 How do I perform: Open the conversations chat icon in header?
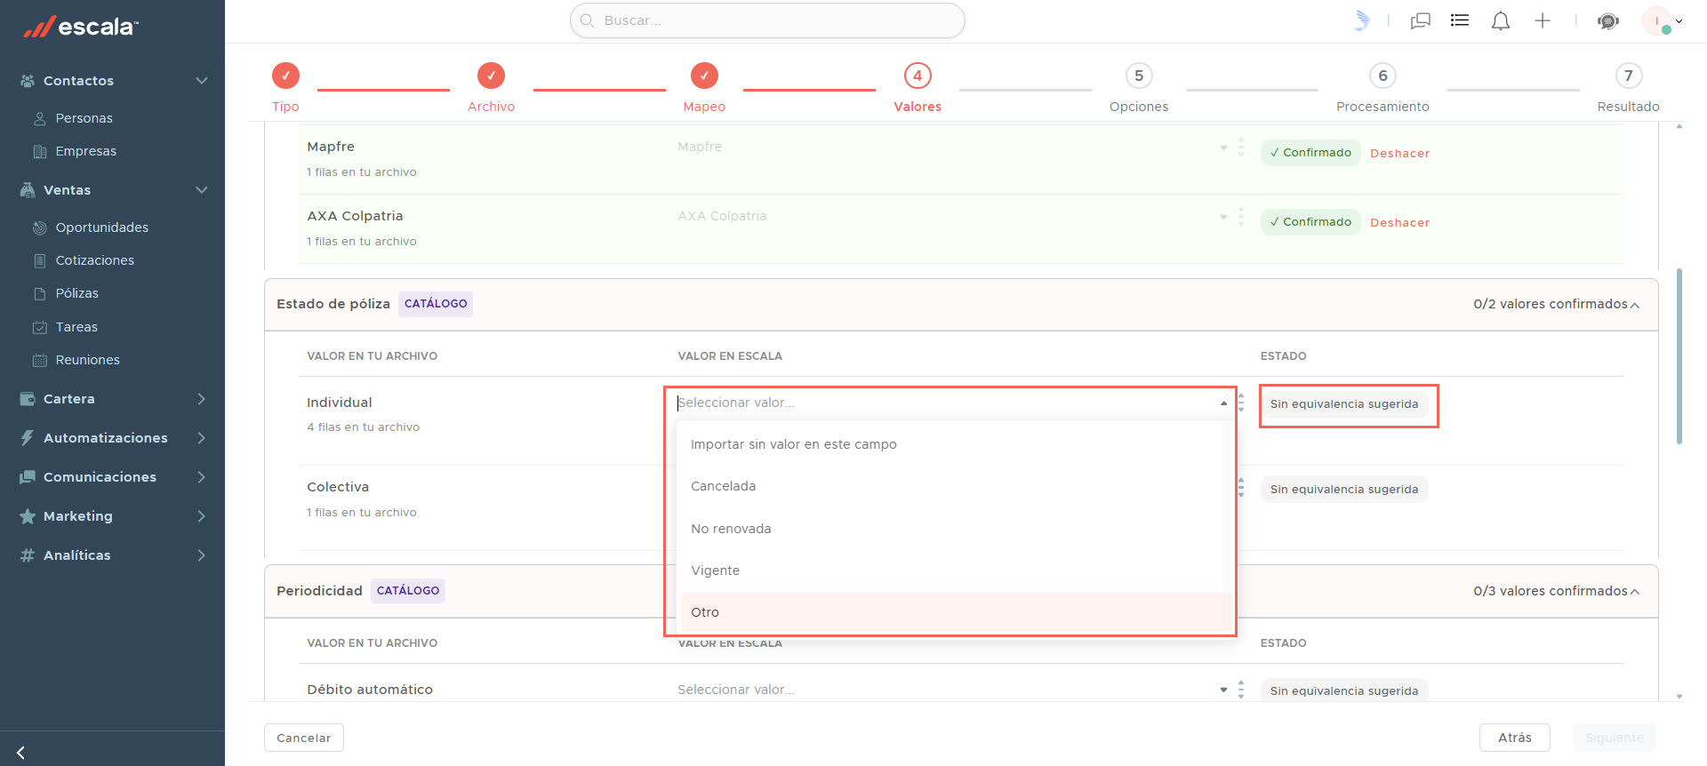(x=1421, y=20)
